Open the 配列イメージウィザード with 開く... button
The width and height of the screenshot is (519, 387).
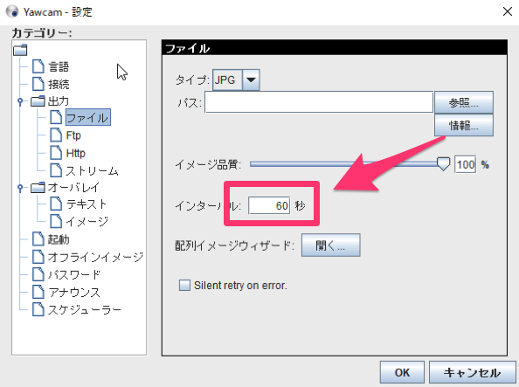[x=330, y=245]
